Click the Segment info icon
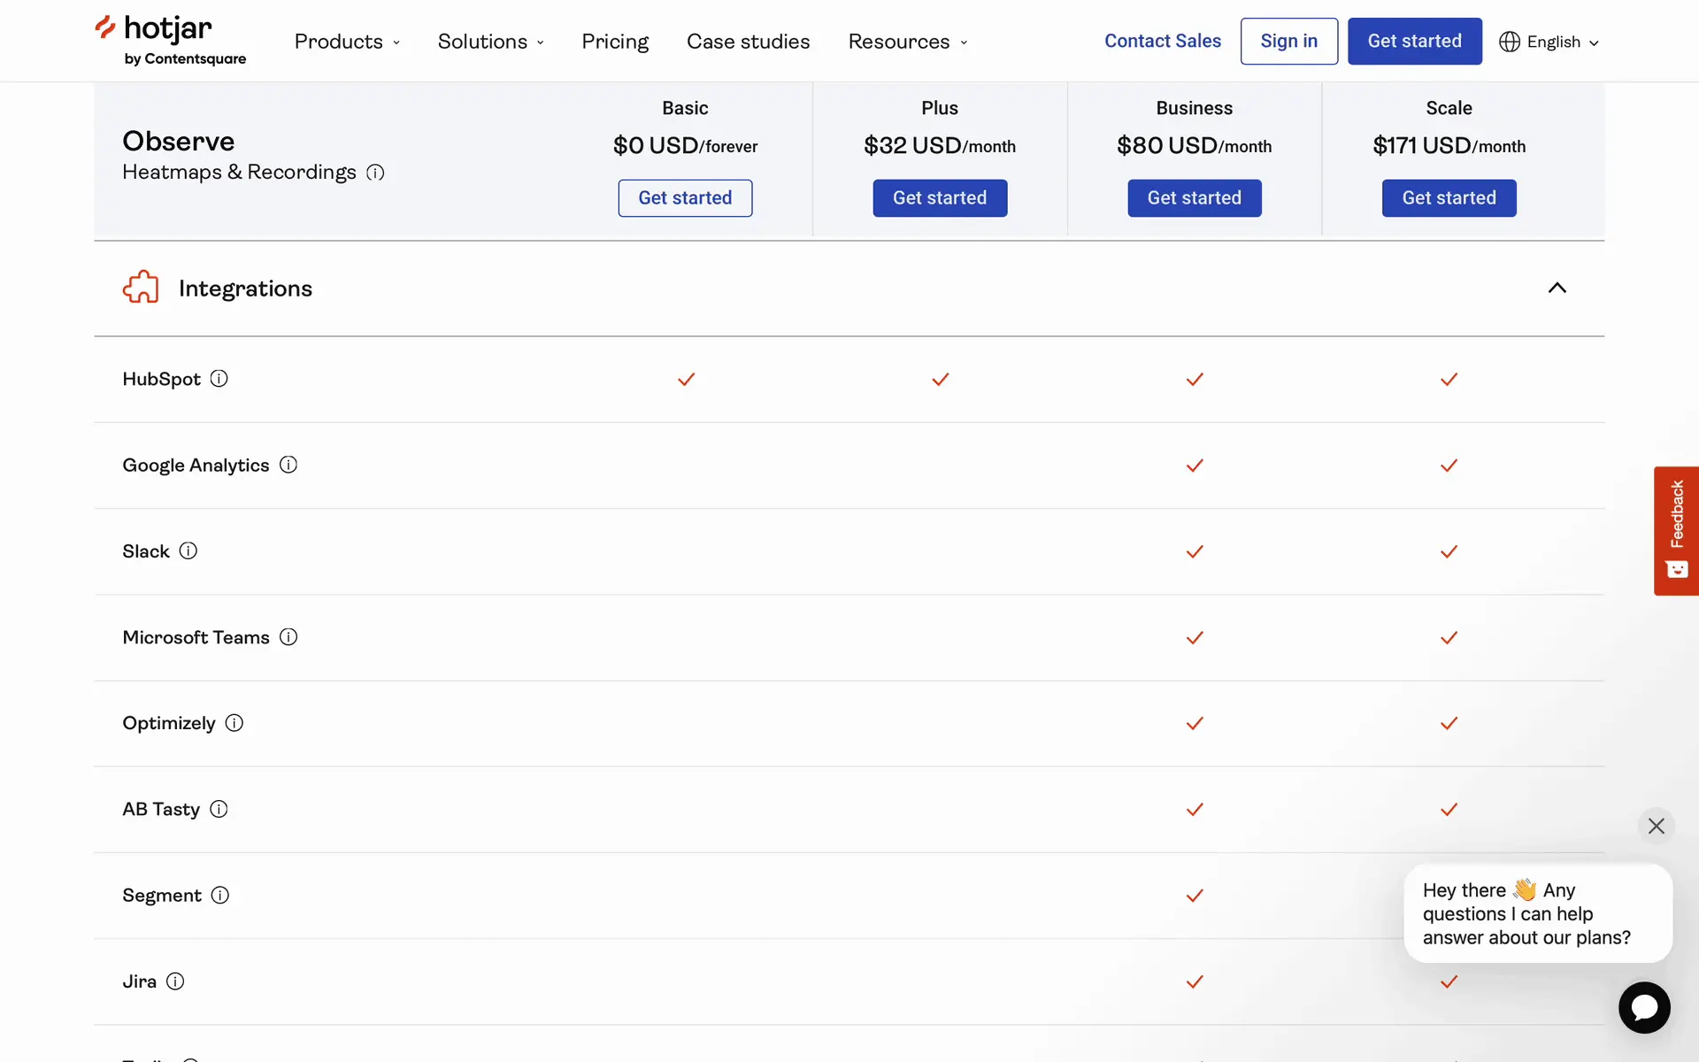The image size is (1699, 1062). tap(220, 896)
